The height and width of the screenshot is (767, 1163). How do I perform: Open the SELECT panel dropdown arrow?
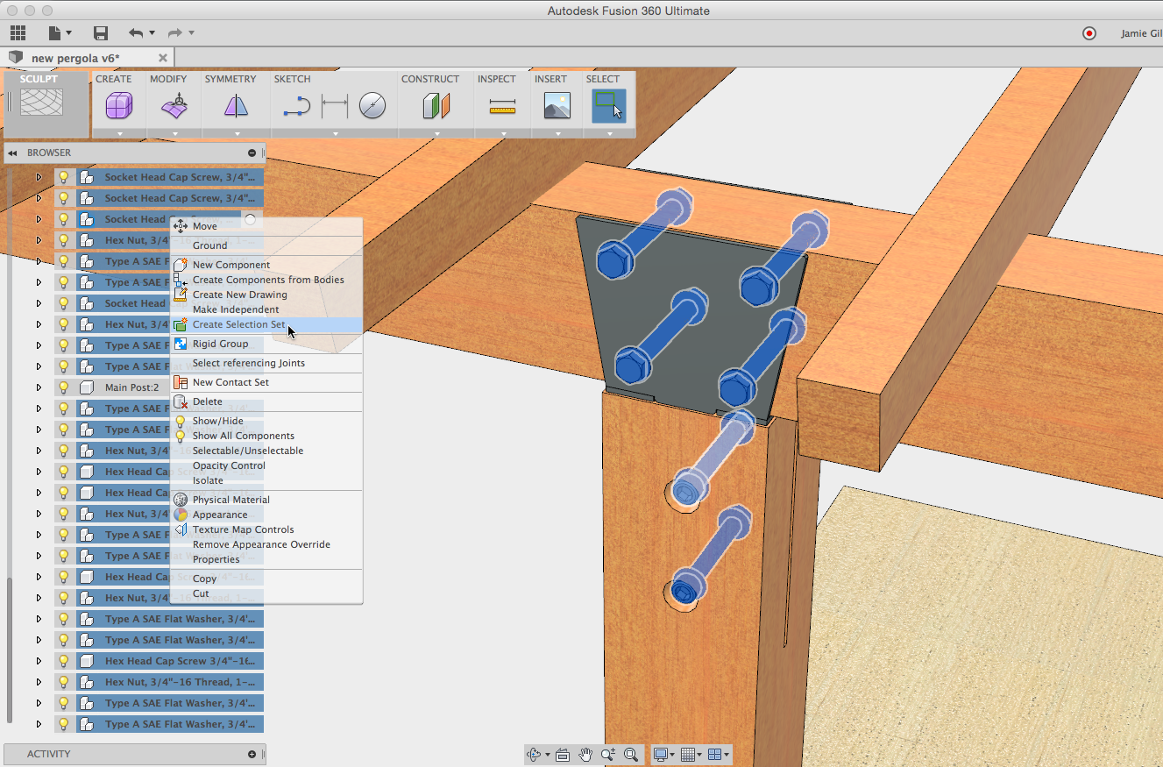tap(608, 134)
